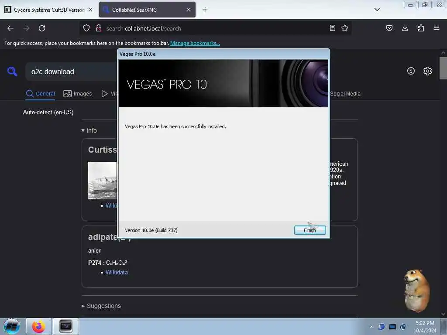Open Manage bookmarks link

(x=195, y=43)
